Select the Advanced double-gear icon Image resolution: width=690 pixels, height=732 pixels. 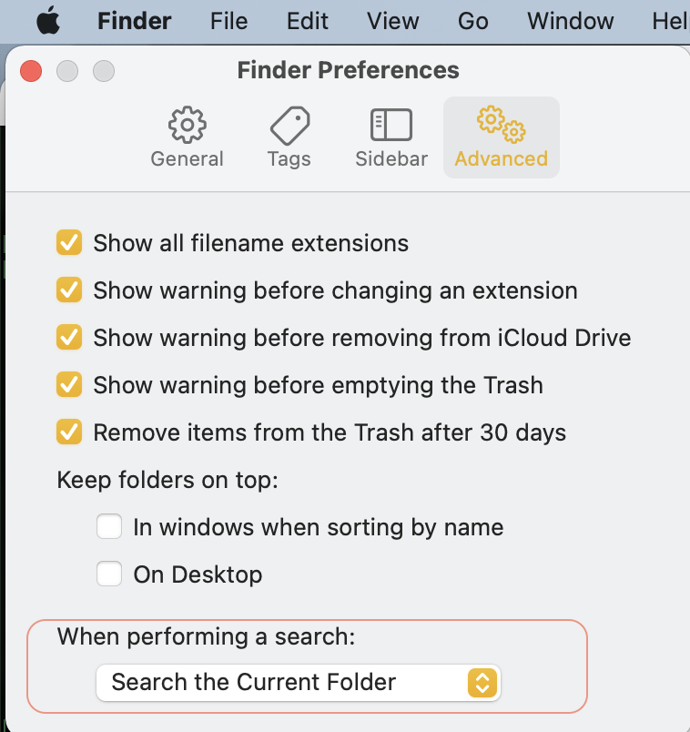[501, 126]
